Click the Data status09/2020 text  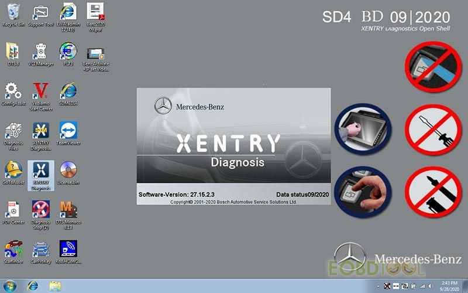[302, 195]
